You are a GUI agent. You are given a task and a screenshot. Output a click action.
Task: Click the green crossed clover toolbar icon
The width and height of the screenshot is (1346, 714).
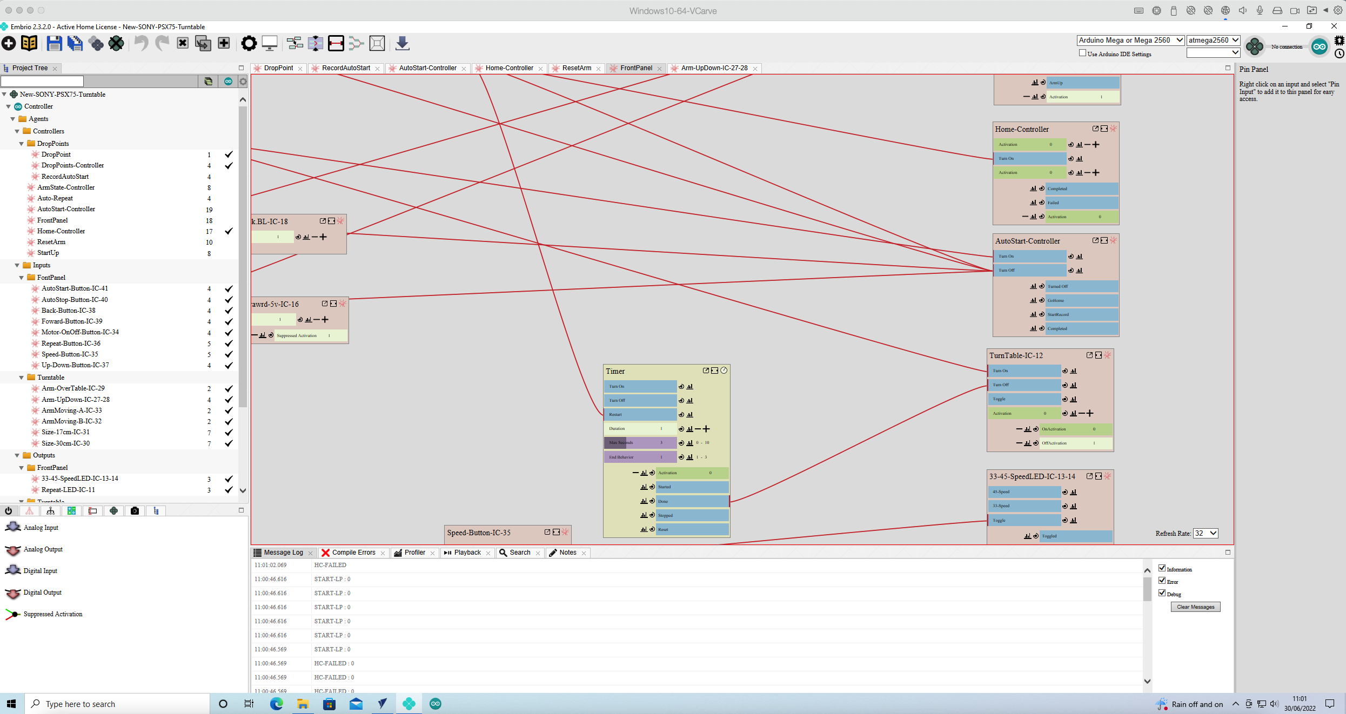click(x=116, y=43)
